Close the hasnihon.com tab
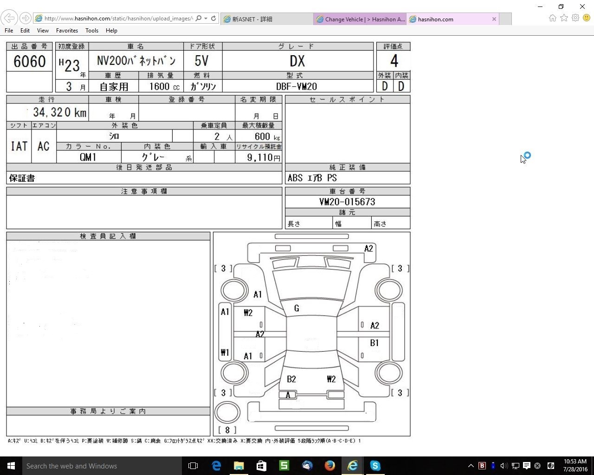The width and height of the screenshot is (594, 475). (x=494, y=19)
